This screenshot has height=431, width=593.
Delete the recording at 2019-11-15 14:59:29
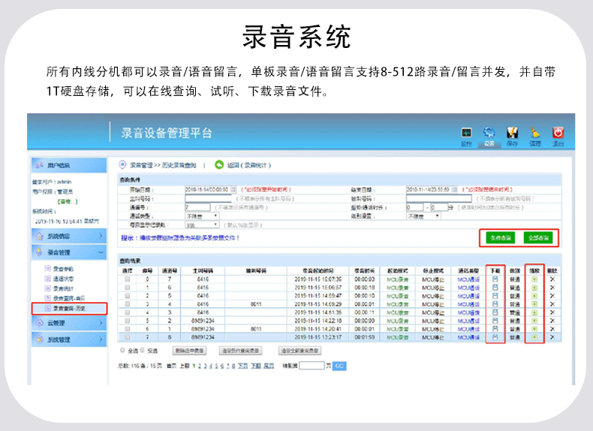tap(552, 304)
